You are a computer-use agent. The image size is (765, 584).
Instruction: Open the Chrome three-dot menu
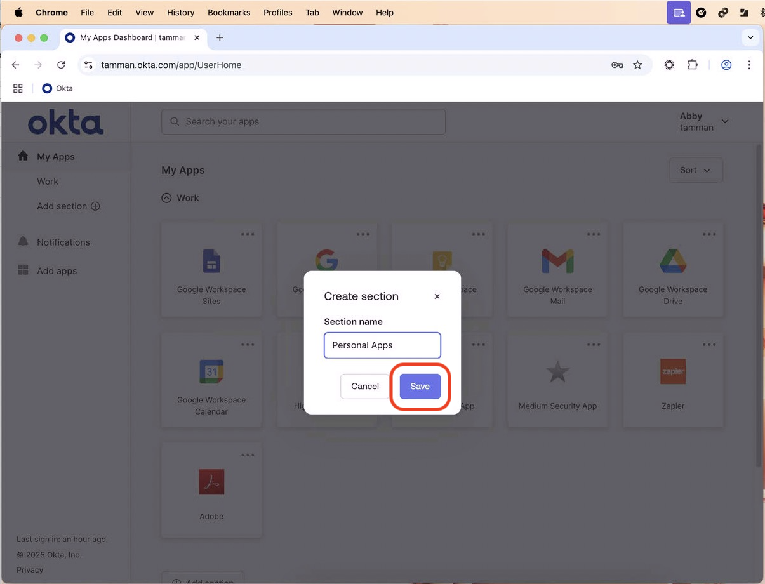click(749, 65)
